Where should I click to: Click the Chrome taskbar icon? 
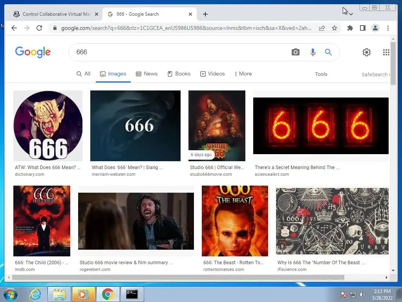[x=108, y=294]
